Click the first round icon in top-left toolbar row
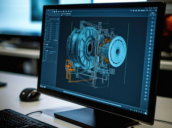172x128 pixels. point(54,12)
